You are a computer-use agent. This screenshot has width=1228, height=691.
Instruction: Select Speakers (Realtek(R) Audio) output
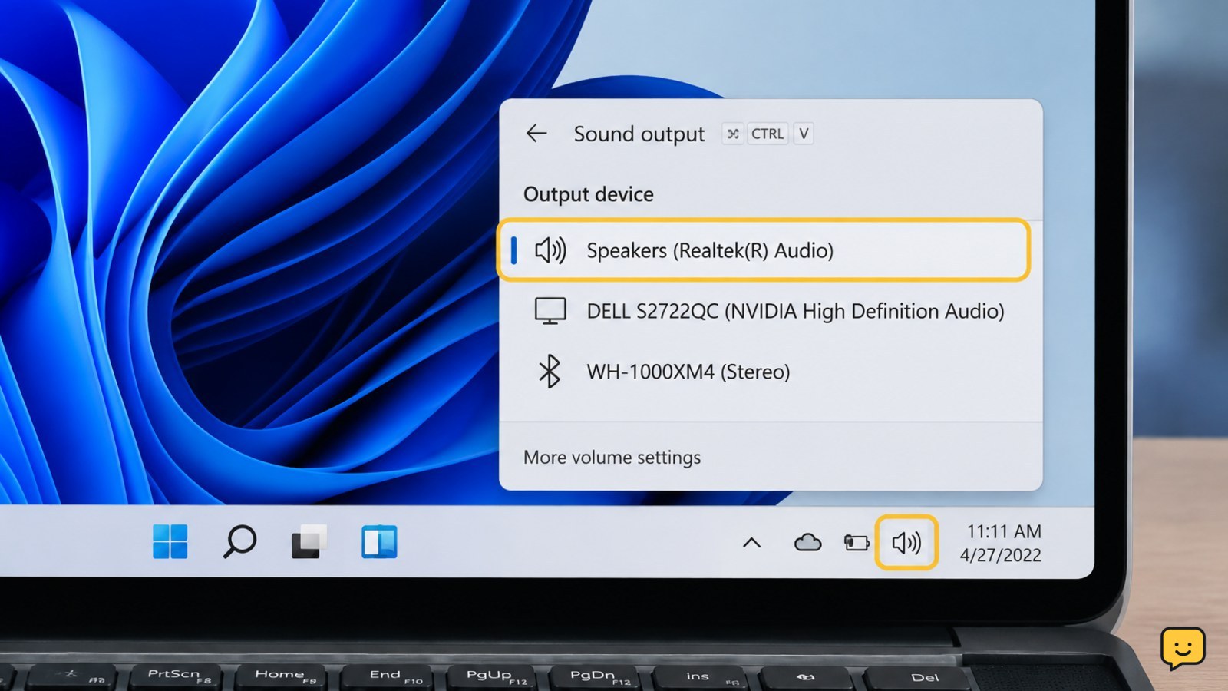pyautogui.click(x=764, y=250)
